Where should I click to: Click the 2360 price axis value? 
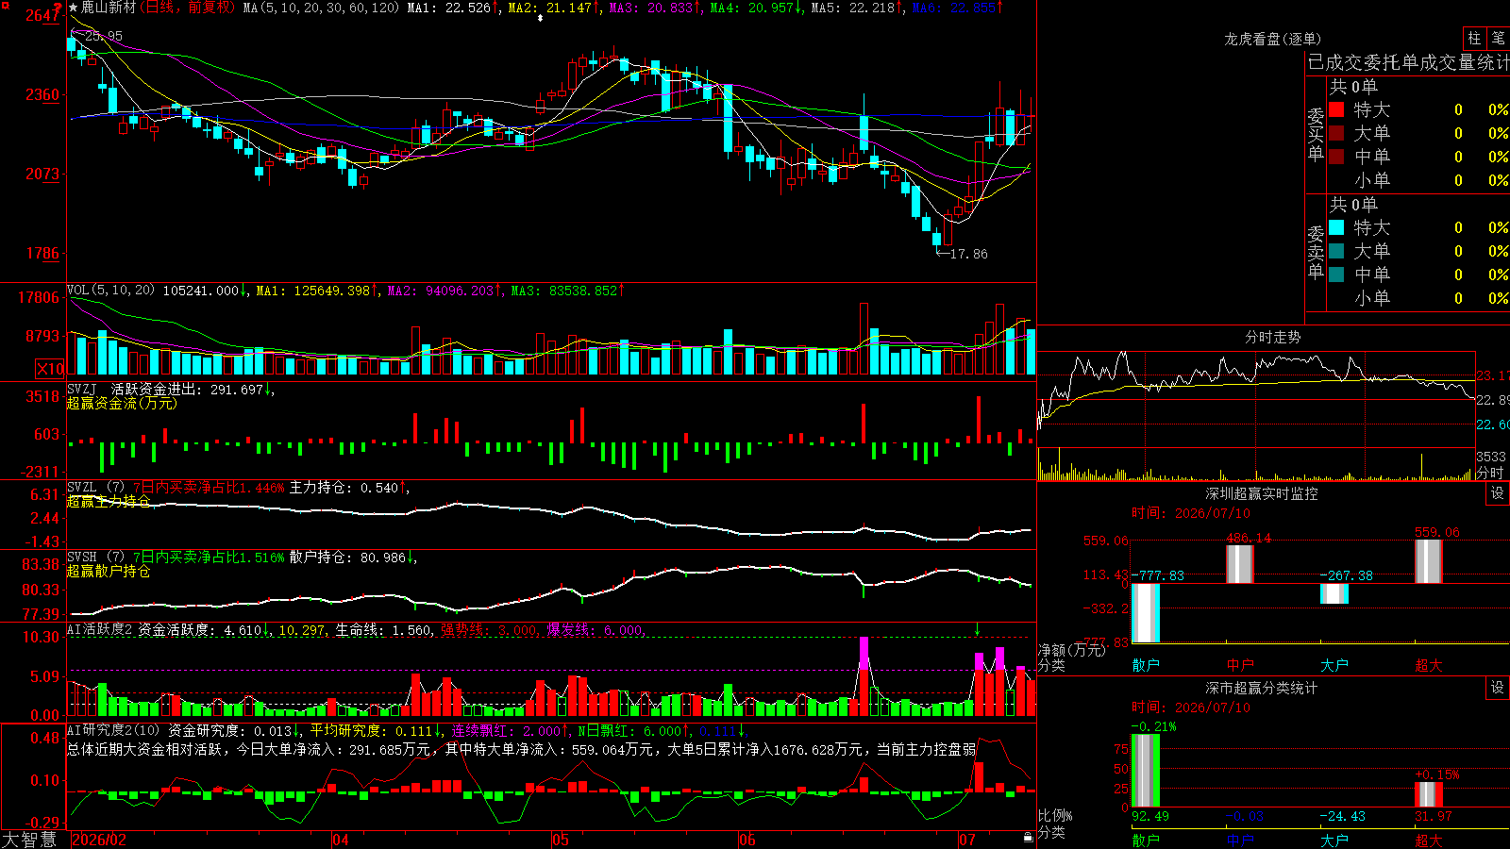(42, 94)
